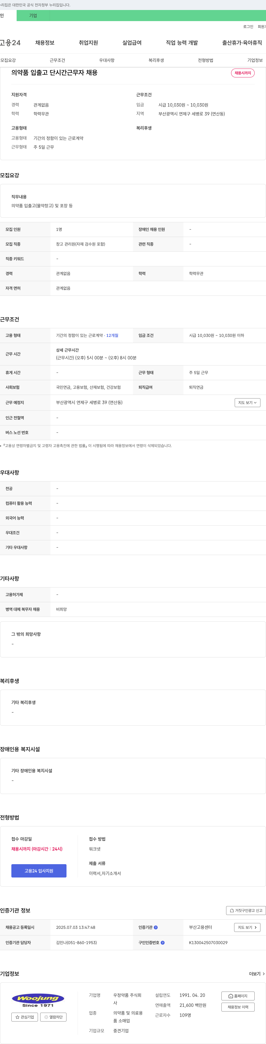Select the wage text 시급 10,030원 ~ 10,030원 이하

(x=217, y=336)
